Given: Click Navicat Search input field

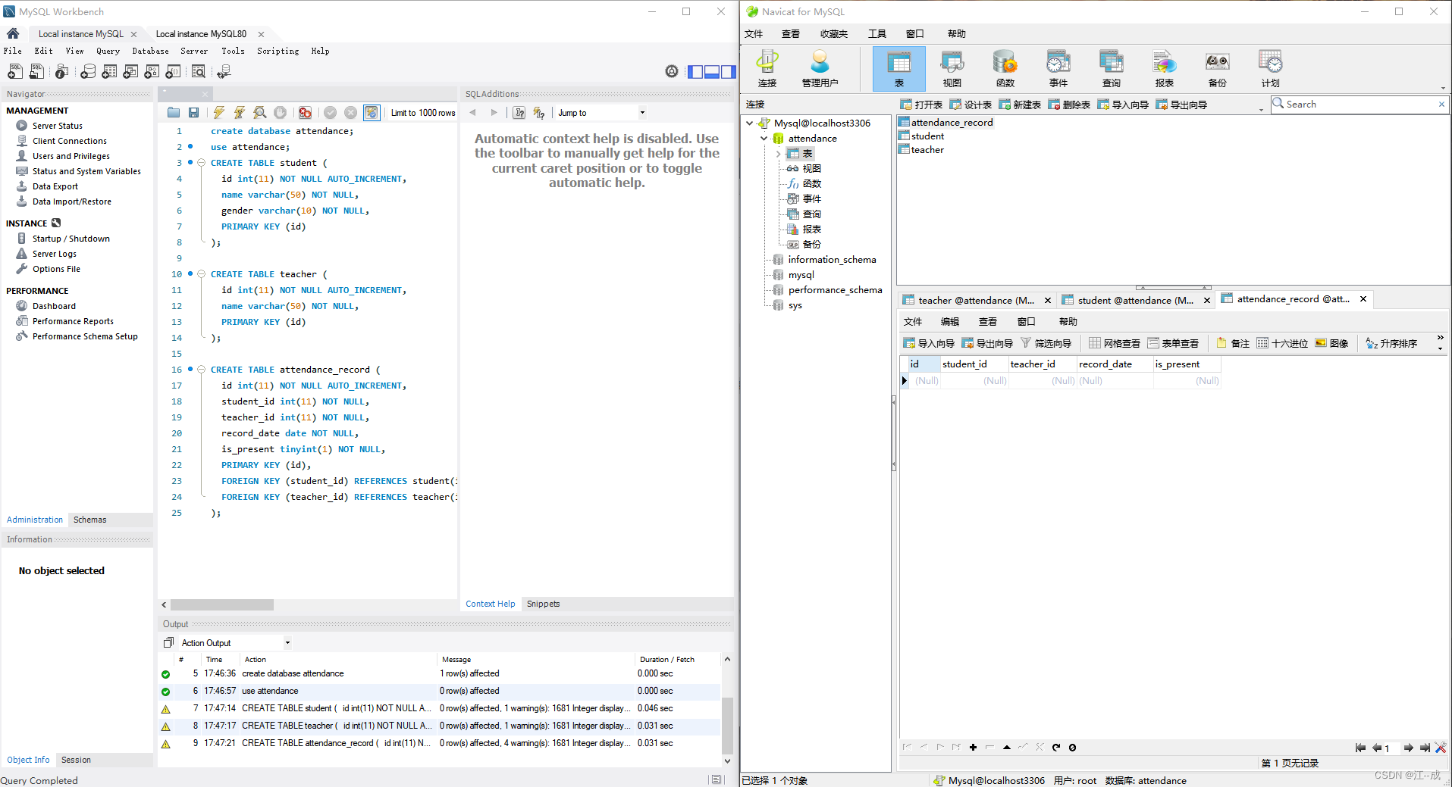Looking at the screenshot, I should click(1359, 104).
